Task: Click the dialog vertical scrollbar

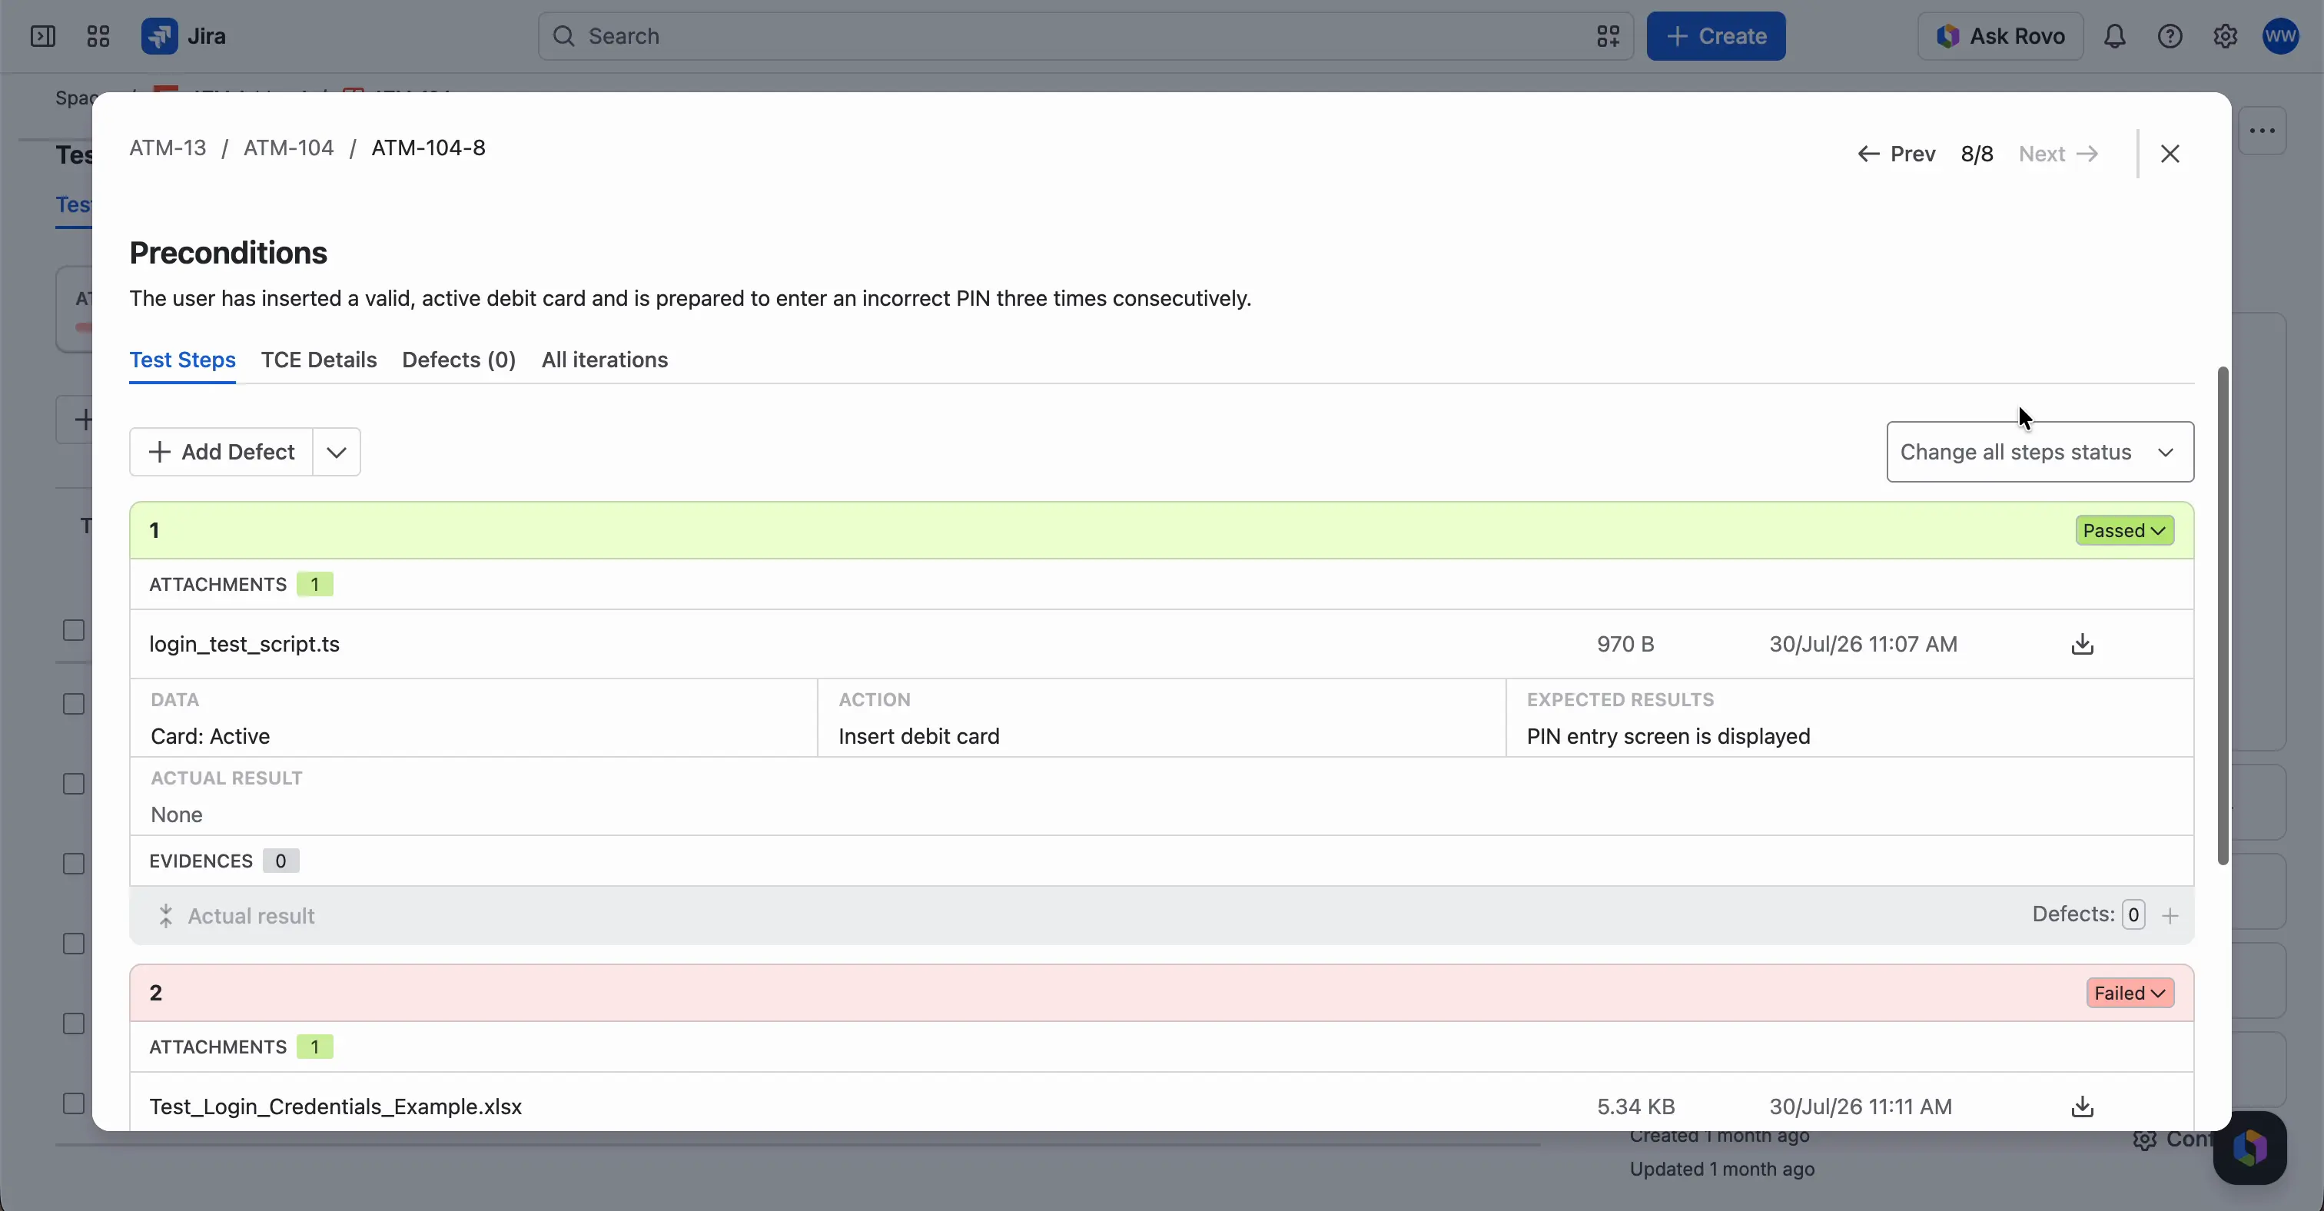Action: tap(2222, 615)
